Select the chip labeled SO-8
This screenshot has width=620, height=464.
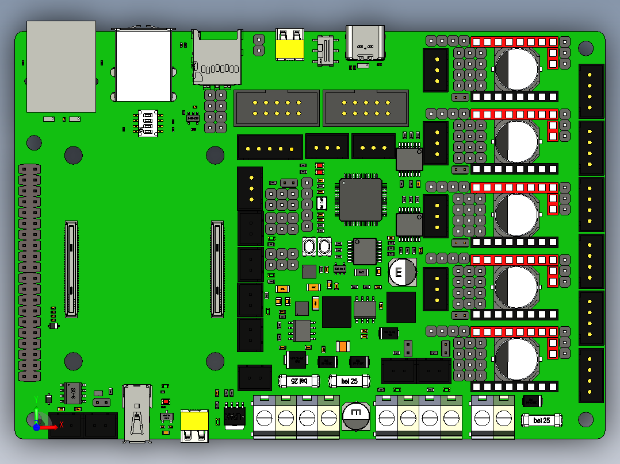[x=73, y=393]
